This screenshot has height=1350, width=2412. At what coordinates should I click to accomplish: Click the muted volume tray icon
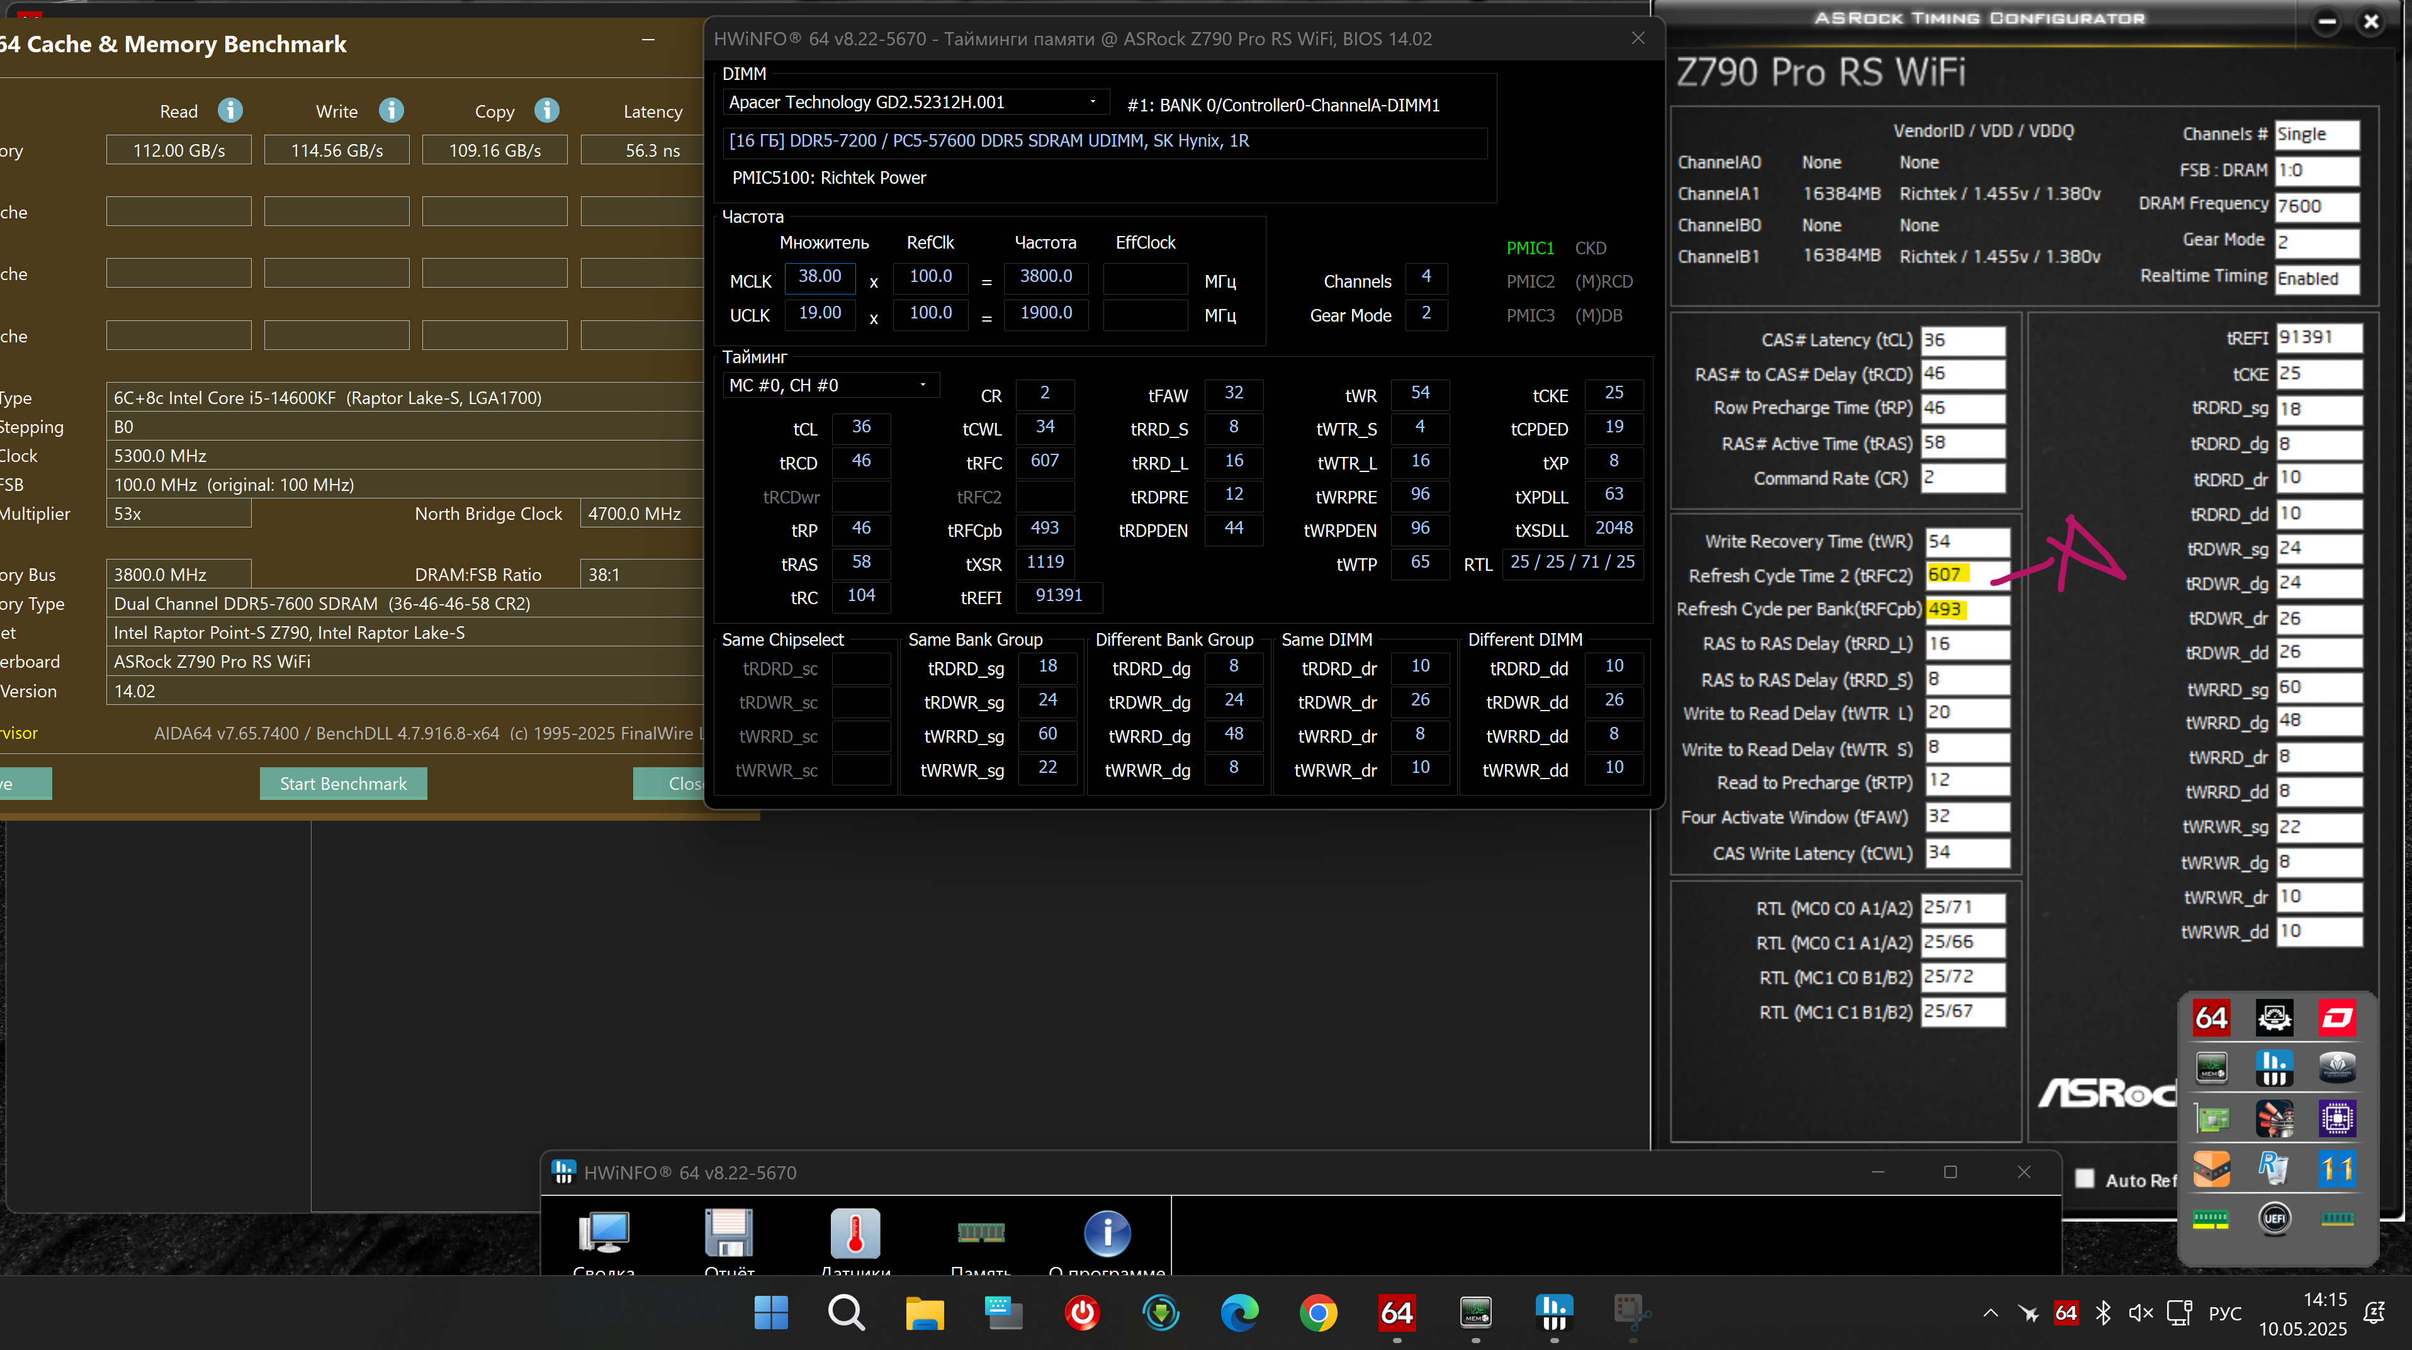[2141, 1312]
